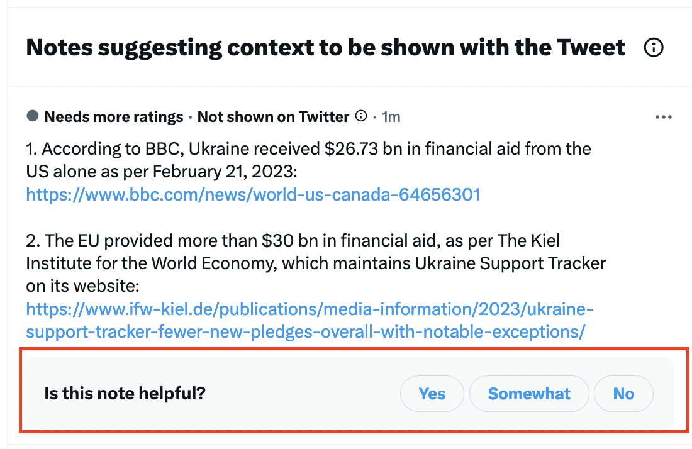
Task: Click the gray status dot before "Needs more ratings"
Action: click(x=33, y=116)
